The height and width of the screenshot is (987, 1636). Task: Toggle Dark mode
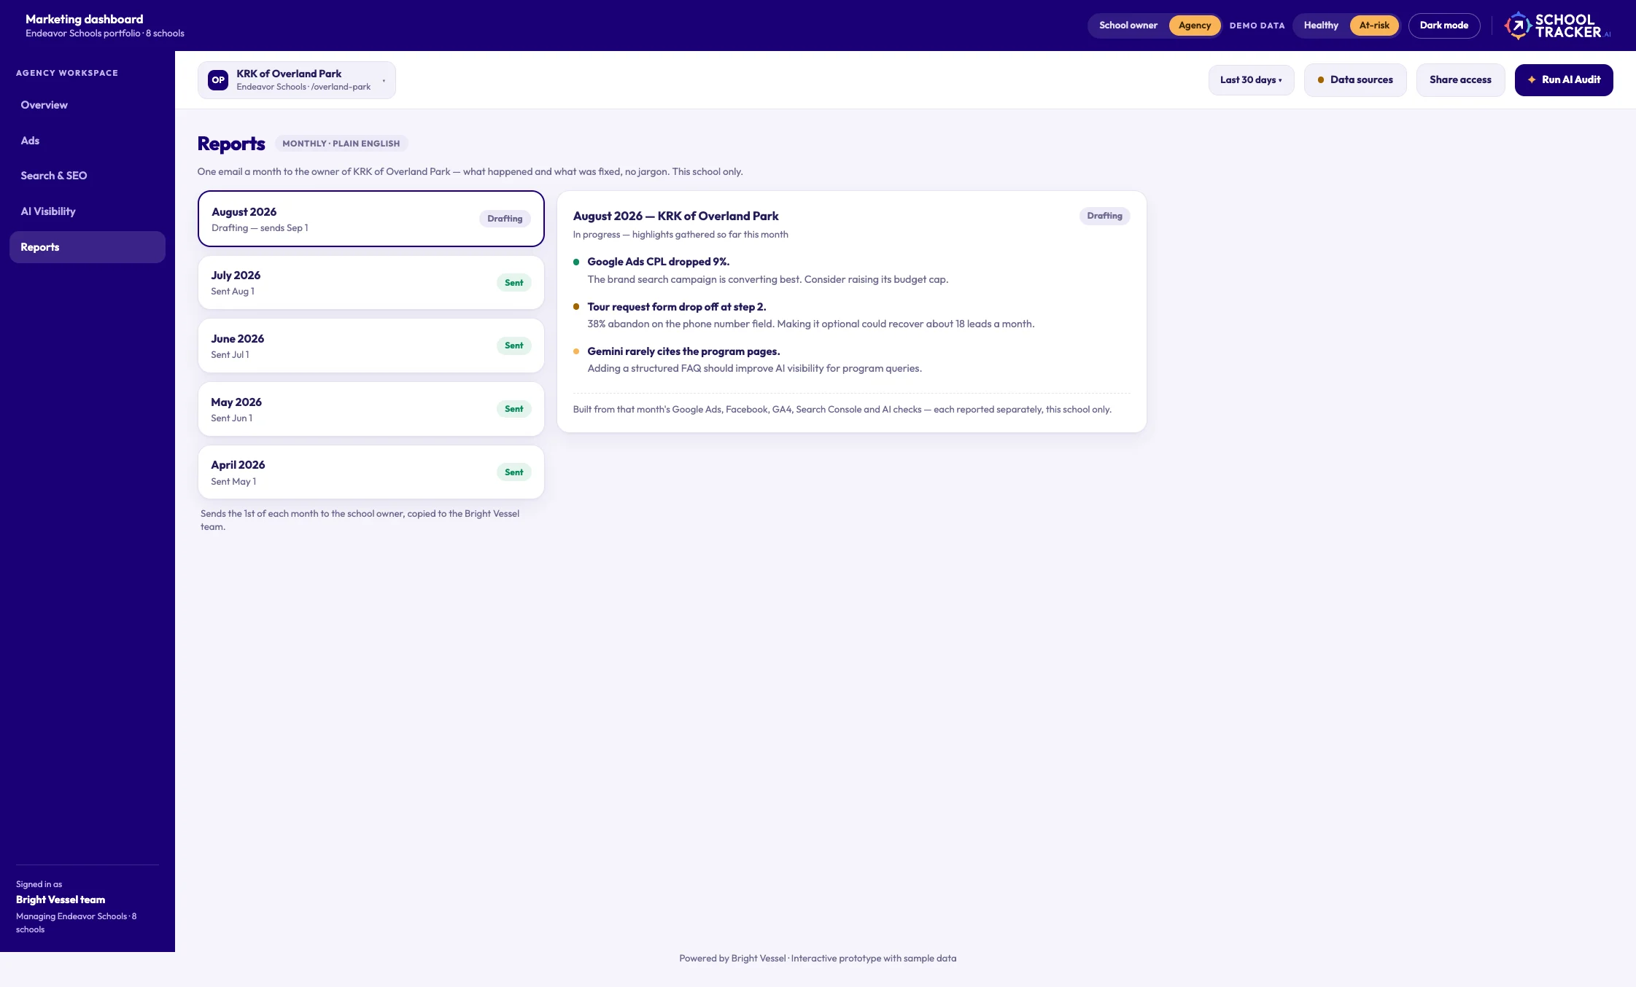click(1444, 26)
